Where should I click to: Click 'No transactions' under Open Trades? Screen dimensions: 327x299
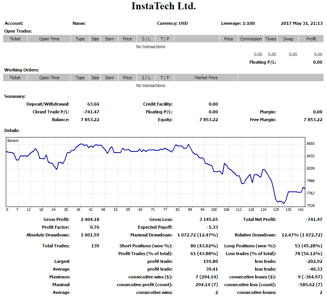pos(151,47)
